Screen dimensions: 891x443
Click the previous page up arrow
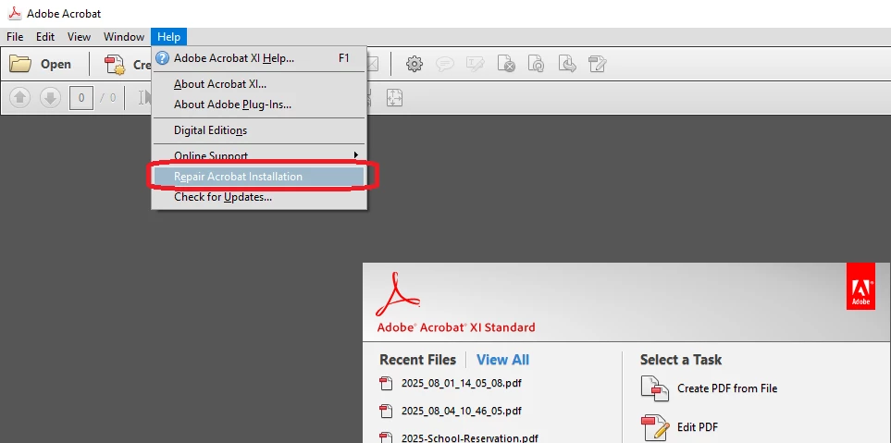click(20, 98)
